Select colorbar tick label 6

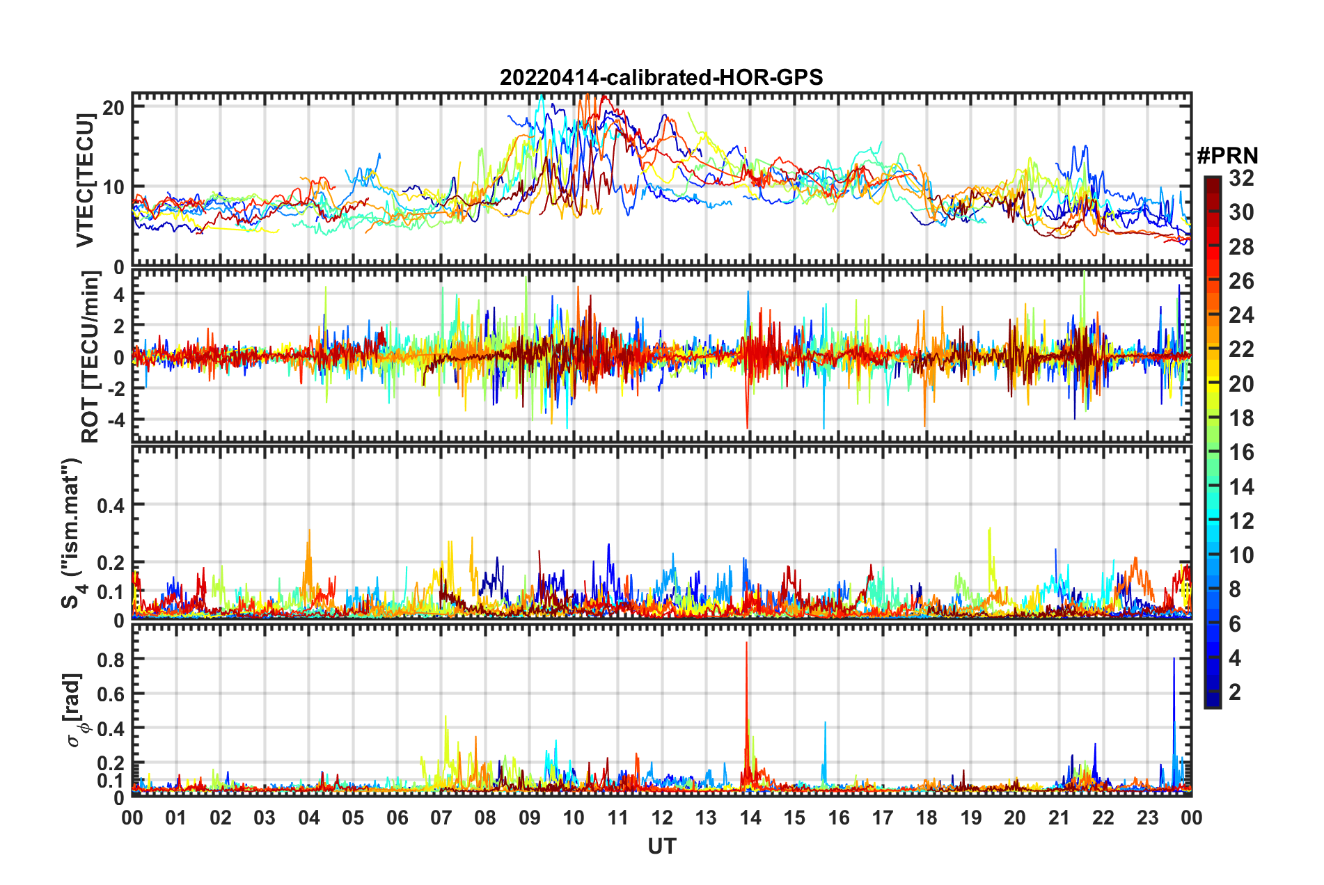1235,623
